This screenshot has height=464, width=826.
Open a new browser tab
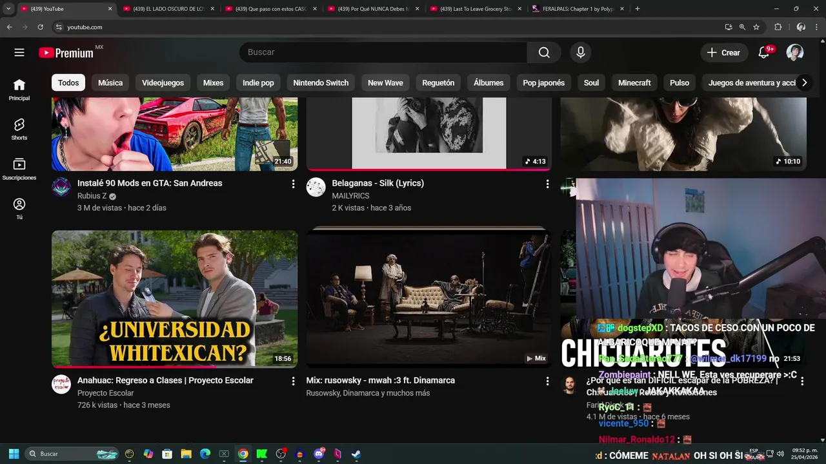(638, 9)
